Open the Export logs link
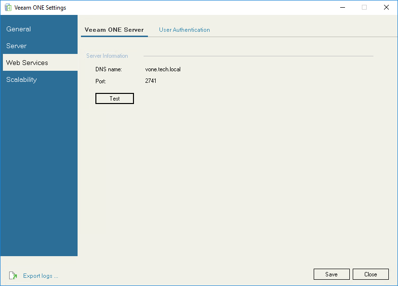The height and width of the screenshot is (286, 398). coord(40,275)
